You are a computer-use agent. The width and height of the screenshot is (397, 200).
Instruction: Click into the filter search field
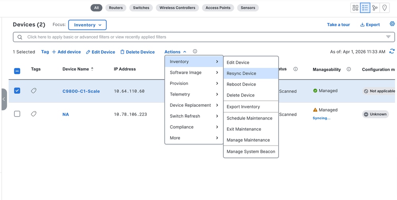[204, 37]
